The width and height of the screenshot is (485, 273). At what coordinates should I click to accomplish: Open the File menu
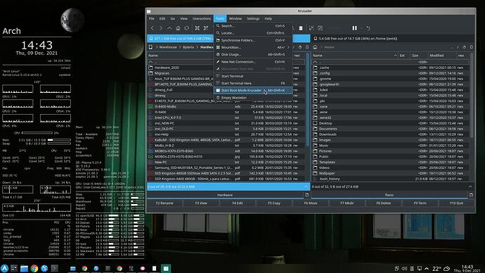[152, 18]
